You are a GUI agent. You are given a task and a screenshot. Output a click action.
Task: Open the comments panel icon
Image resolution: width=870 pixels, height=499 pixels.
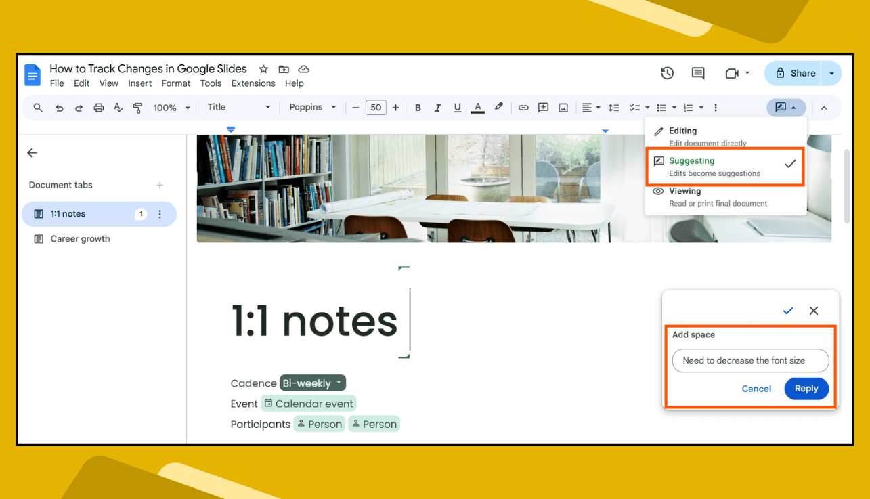point(698,72)
